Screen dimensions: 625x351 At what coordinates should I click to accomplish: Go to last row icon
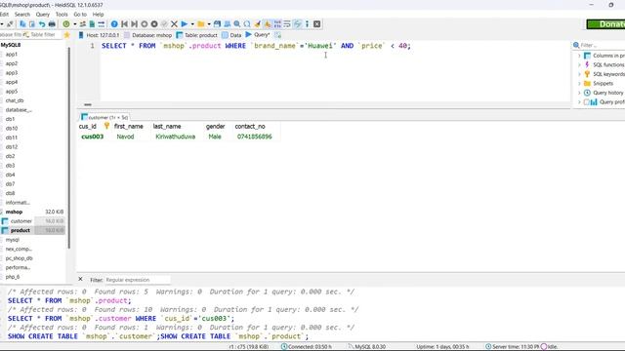tap(135, 24)
